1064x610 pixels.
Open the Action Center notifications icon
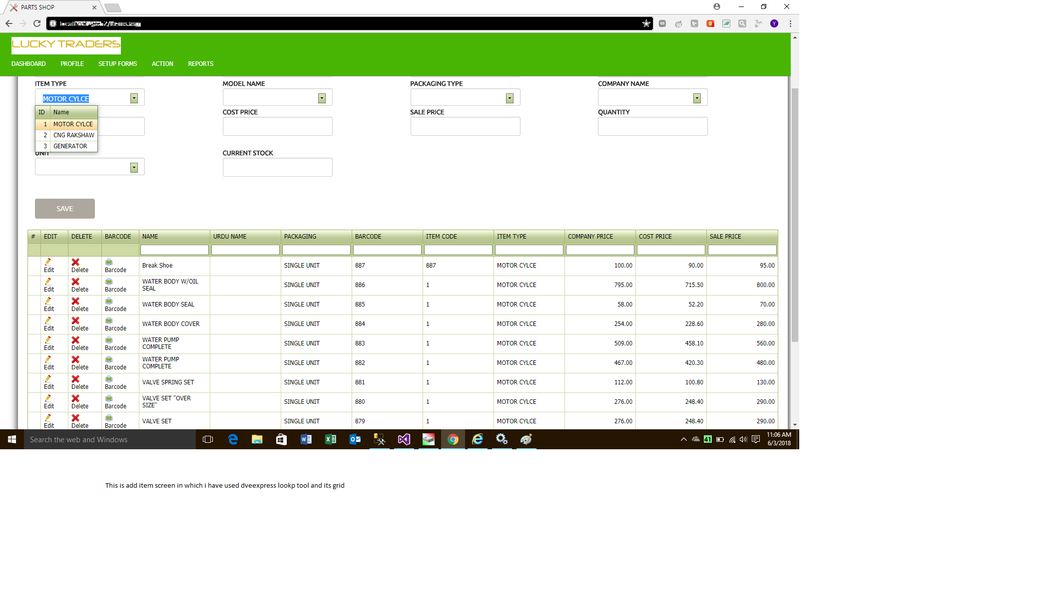pyautogui.click(x=756, y=439)
